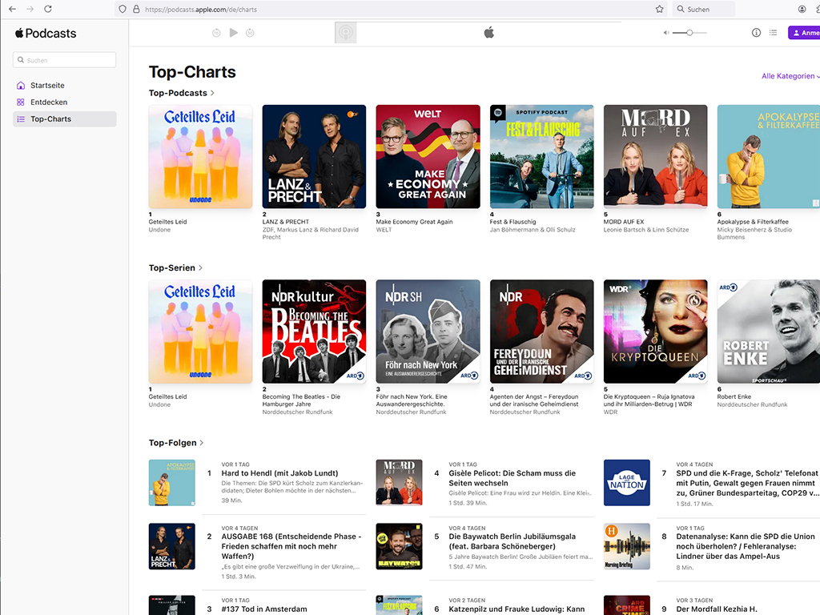Open the episode info icon

[756, 33]
